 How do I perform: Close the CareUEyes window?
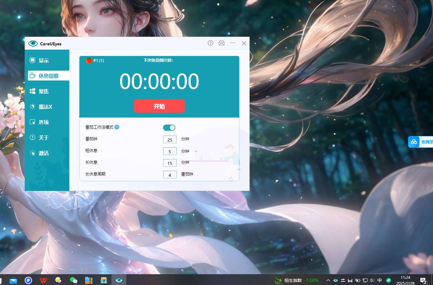click(244, 43)
